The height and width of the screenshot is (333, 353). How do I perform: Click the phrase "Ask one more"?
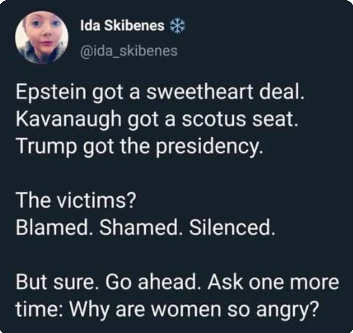(273, 282)
